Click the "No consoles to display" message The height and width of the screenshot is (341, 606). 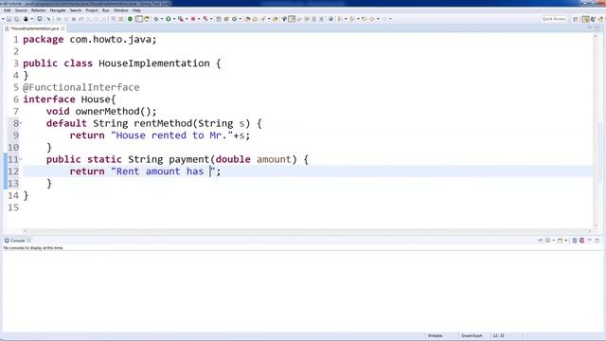(34, 248)
